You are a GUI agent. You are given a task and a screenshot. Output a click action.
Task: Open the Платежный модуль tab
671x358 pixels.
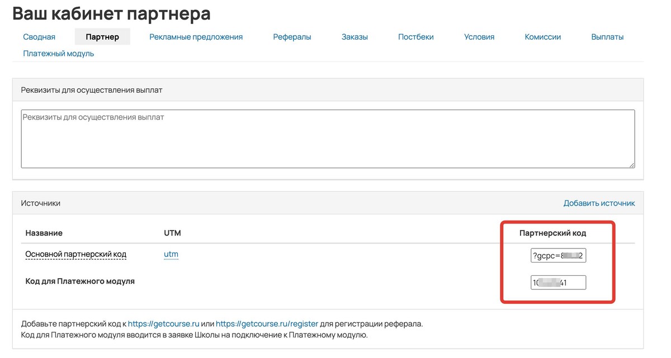coord(59,54)
